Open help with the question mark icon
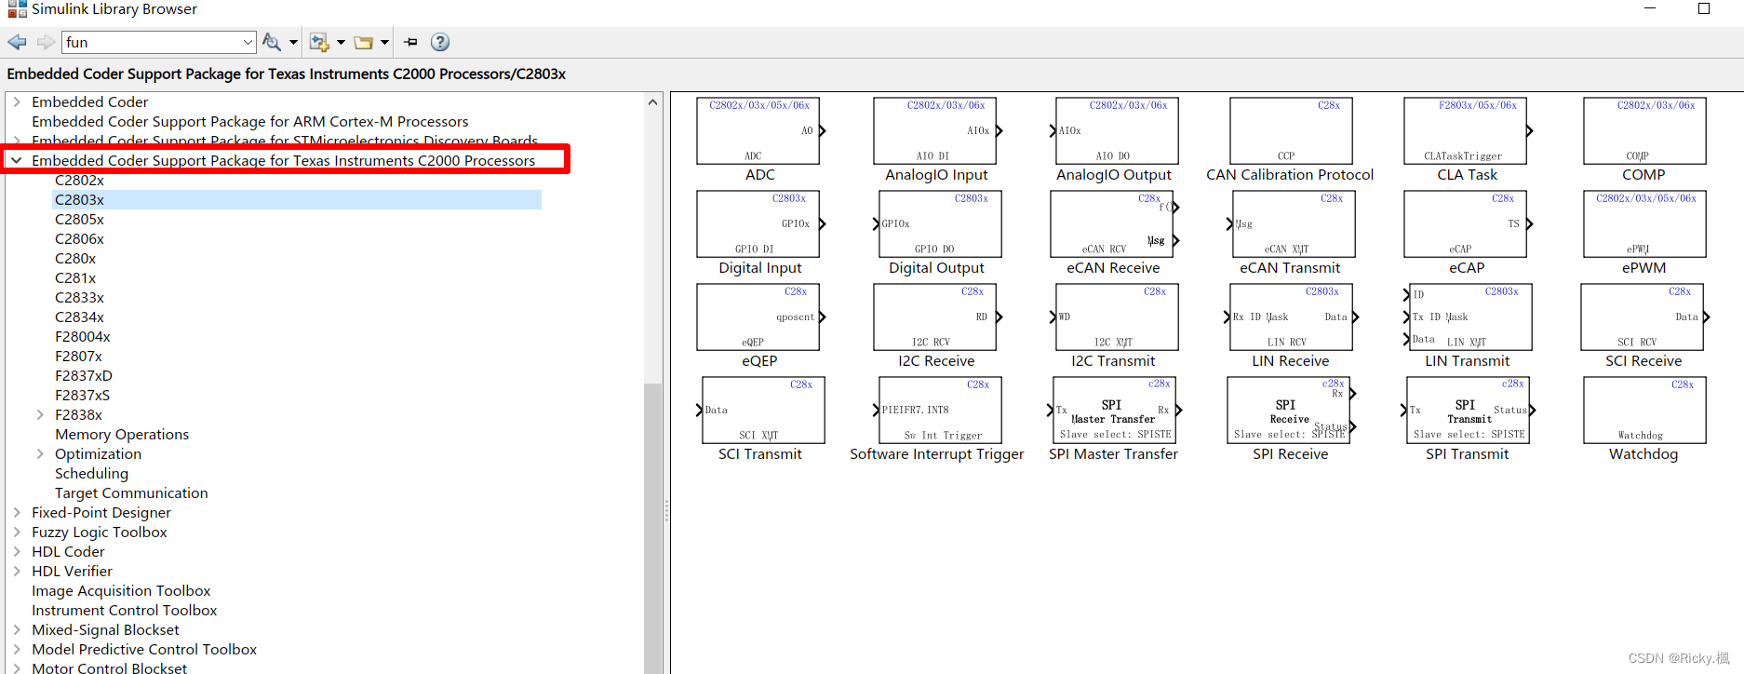1744x674 pixels. [440, 42]
